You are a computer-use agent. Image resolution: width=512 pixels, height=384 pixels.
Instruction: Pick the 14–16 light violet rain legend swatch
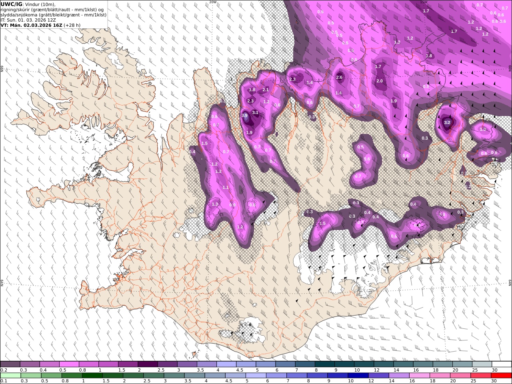398,376
